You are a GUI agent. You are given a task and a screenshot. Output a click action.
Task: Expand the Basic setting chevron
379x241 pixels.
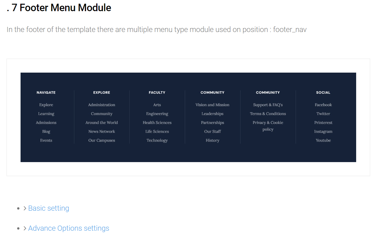[25, 208]
